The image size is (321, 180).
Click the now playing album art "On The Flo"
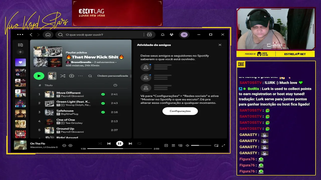[20, 145]
